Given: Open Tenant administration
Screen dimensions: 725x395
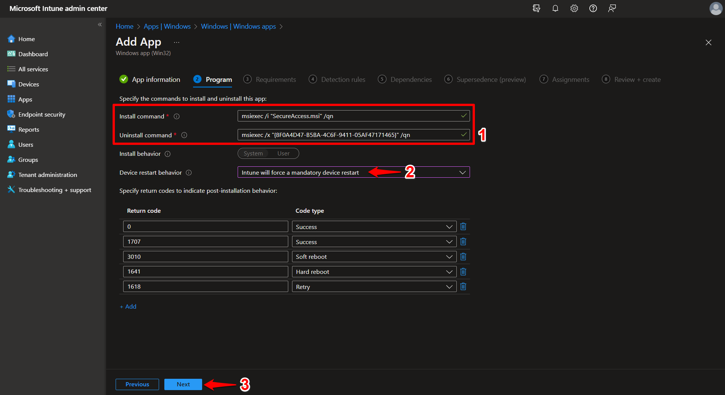Looking at the screenshot, I should click(46, 174).
